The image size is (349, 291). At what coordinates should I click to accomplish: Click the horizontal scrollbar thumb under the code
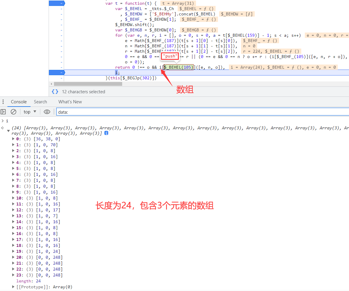88,84
